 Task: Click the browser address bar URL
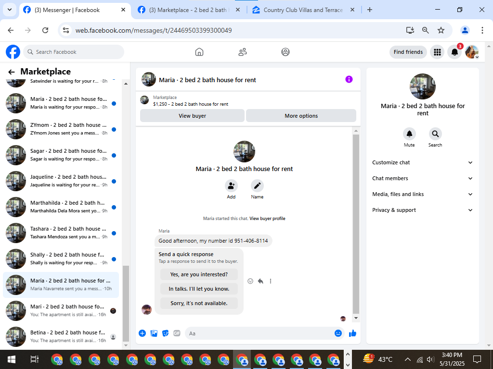point(154,30)
